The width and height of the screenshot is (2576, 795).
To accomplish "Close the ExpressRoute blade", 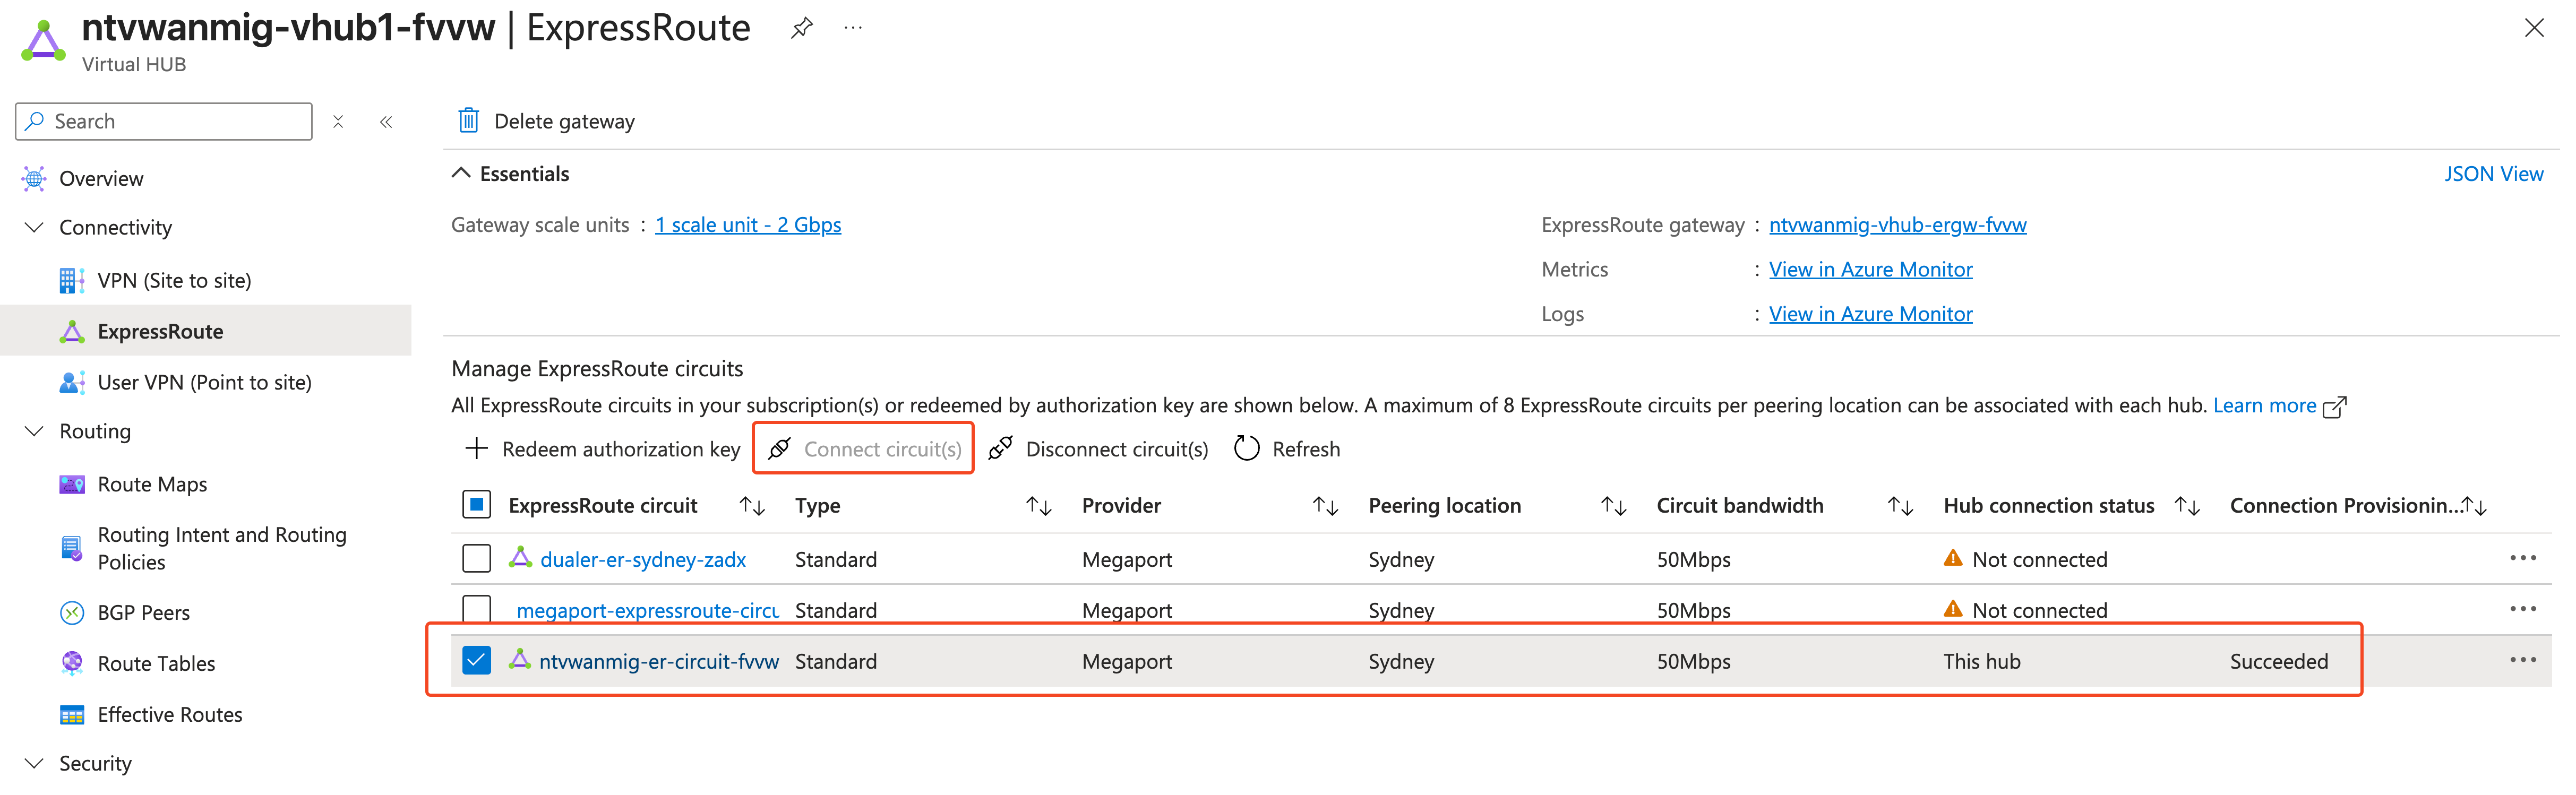I will click(2533, 28).
